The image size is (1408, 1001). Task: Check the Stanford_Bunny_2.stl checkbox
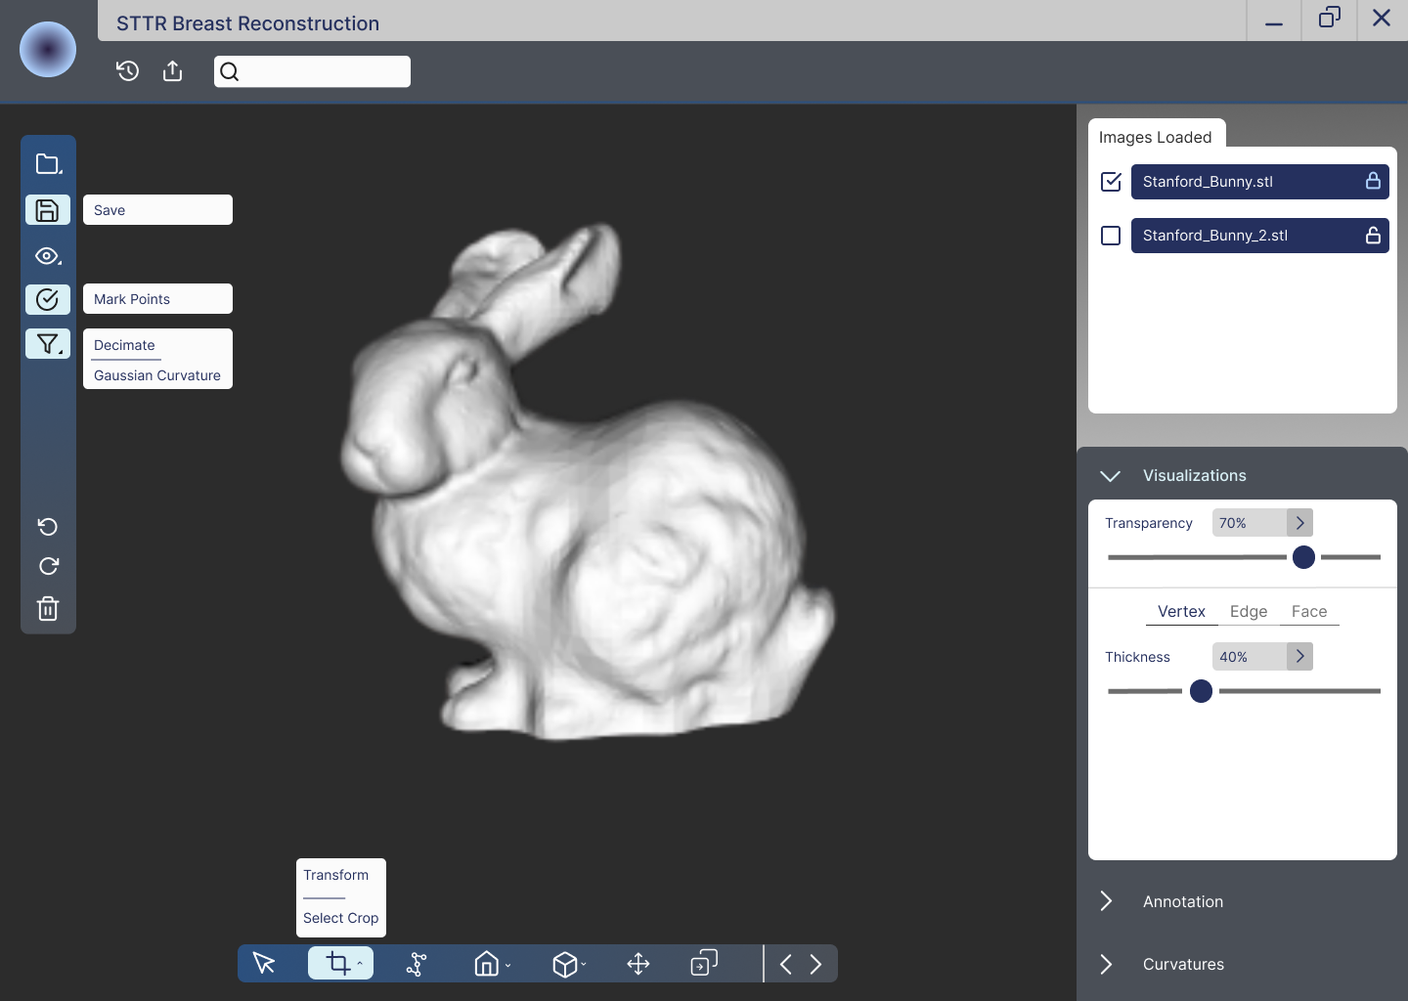1111,236
